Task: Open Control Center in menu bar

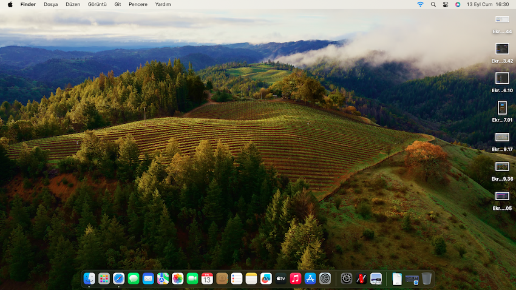Action: coord(446,4)
